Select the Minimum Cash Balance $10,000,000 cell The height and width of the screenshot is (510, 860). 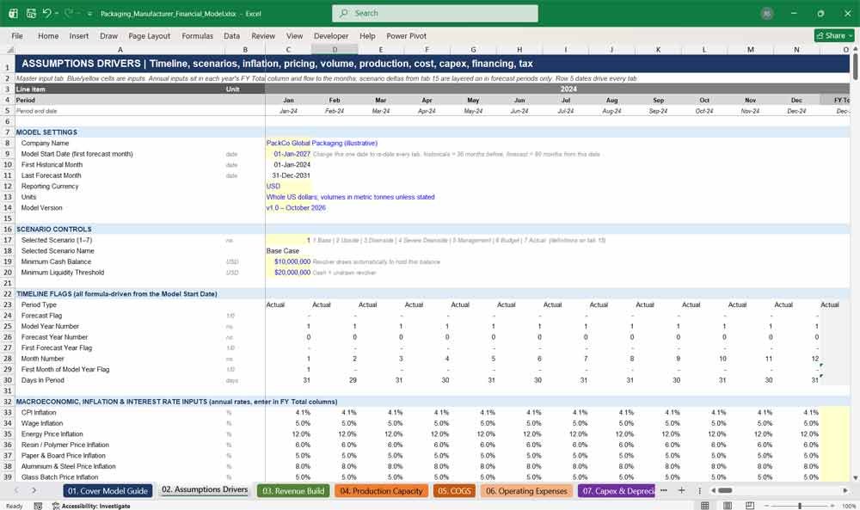tap(288, 261)
